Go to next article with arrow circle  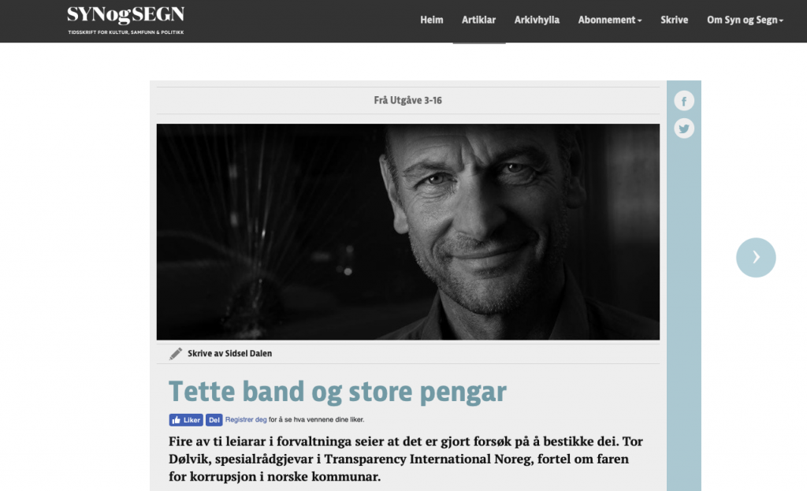click(x=756, y=258)
